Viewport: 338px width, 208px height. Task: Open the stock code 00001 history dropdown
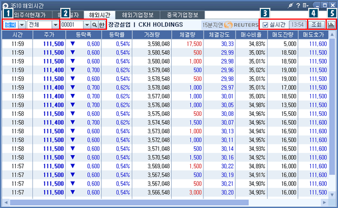click(x=87, y=25)
